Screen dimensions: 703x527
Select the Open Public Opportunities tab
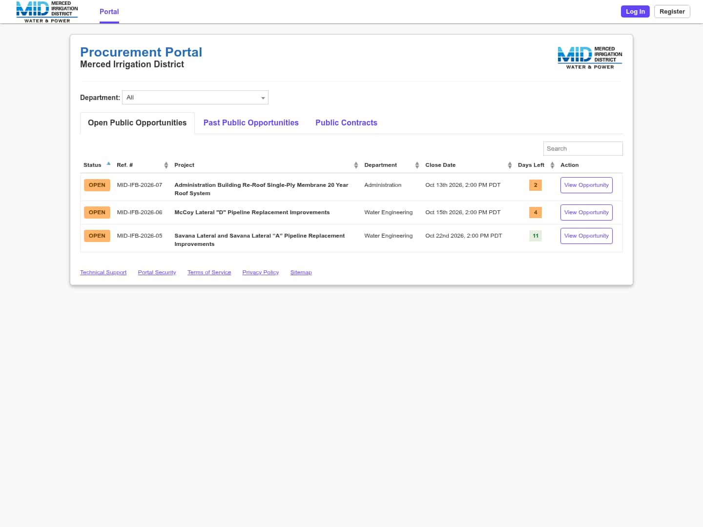click(137, 123)
